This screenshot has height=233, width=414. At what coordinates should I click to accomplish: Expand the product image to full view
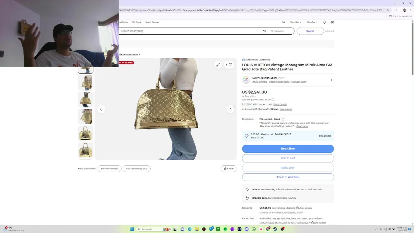(x=218, y=65)
